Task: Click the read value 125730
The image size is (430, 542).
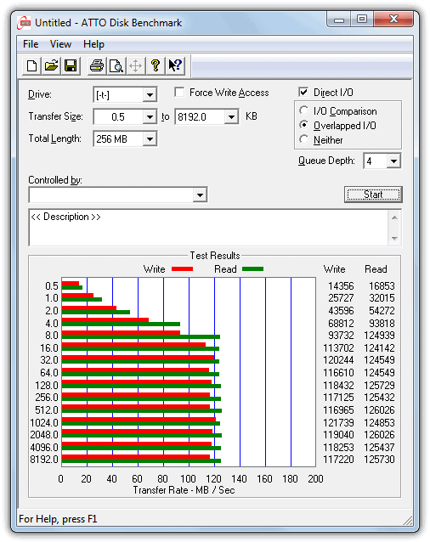Action: click(x=379, y=460)
